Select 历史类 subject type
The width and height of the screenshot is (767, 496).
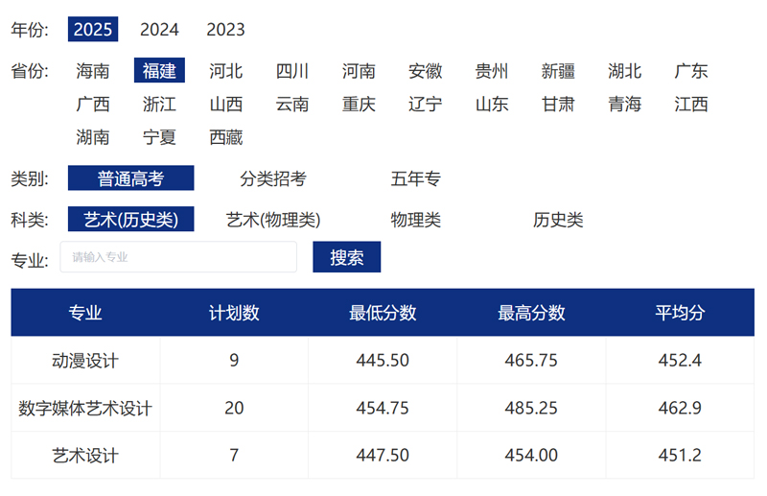tap(558, 220)
